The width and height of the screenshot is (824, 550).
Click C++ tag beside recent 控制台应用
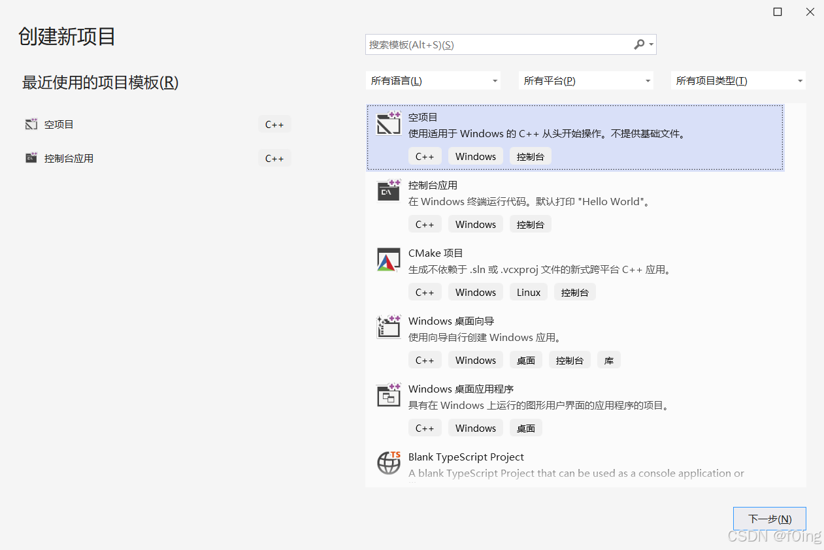click(x=274, y=158)
